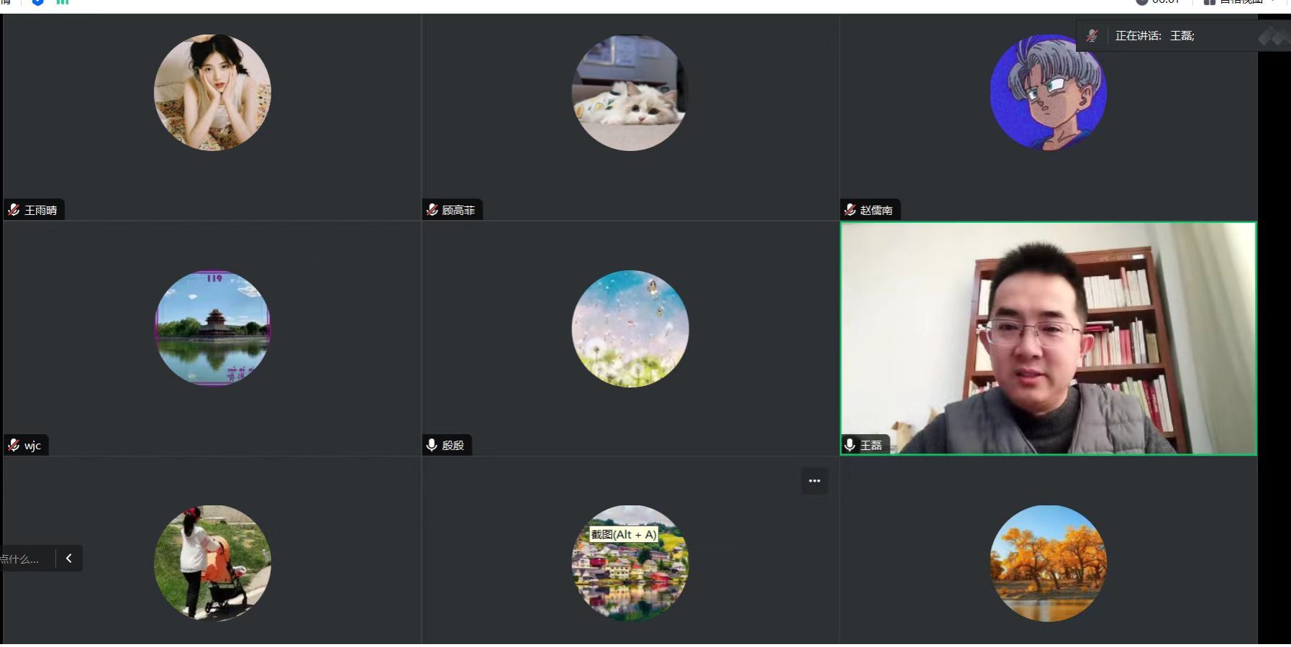1291x647 pixels.
Task: Click the active microphone icon for 殷殷
Action: (432, 445)
